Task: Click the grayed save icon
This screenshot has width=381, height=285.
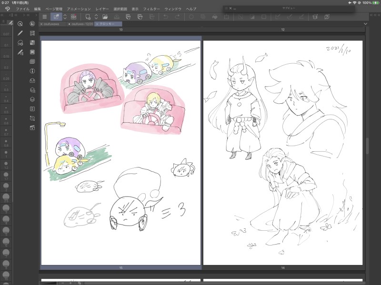Action: 117,17
